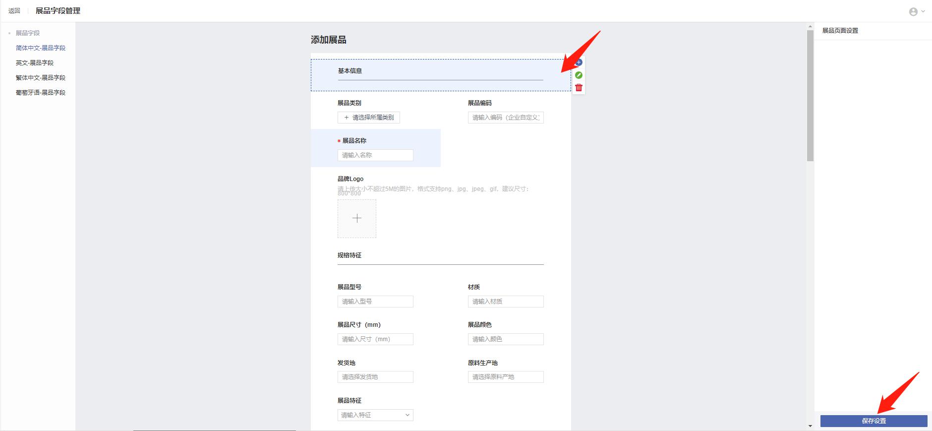Click 请选择所属类别 button
This screenshot has height=431, width=932.
click(369, 118)
